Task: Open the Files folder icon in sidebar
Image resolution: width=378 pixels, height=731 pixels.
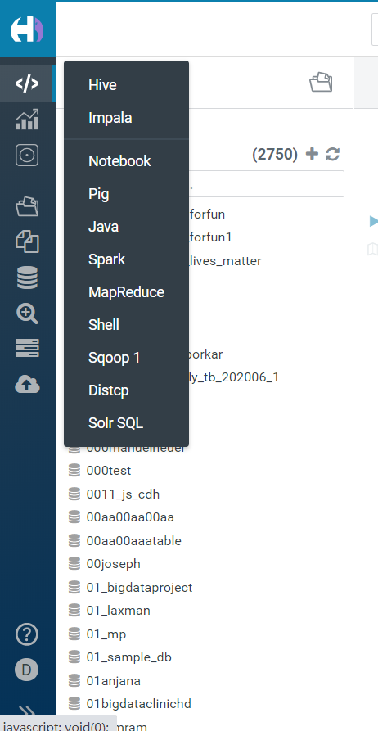Action: (27, 206)
